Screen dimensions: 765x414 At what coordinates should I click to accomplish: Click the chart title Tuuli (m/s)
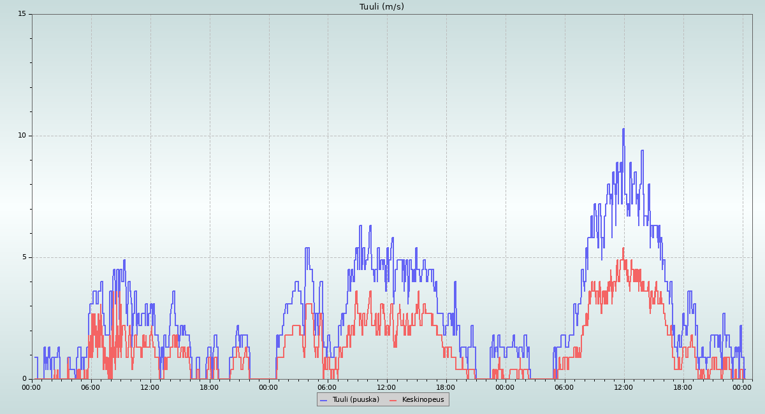[381, 7]
